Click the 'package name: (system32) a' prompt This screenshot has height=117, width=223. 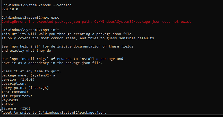tap(28, 75)
